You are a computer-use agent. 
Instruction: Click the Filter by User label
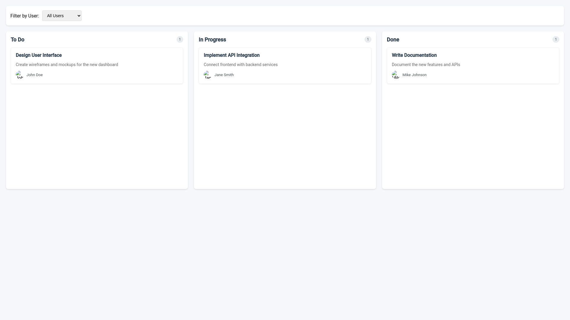pyautogui.click(x=25, y=16)
